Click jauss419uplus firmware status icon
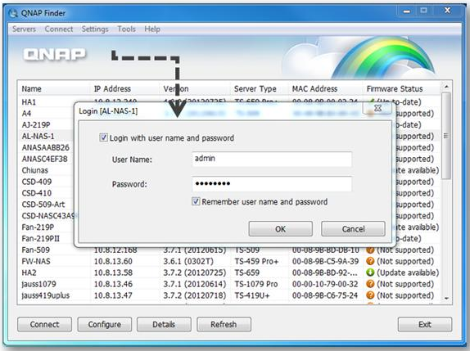Image resolution: width=470 pixels, height=351 pixels. point(370,295)
